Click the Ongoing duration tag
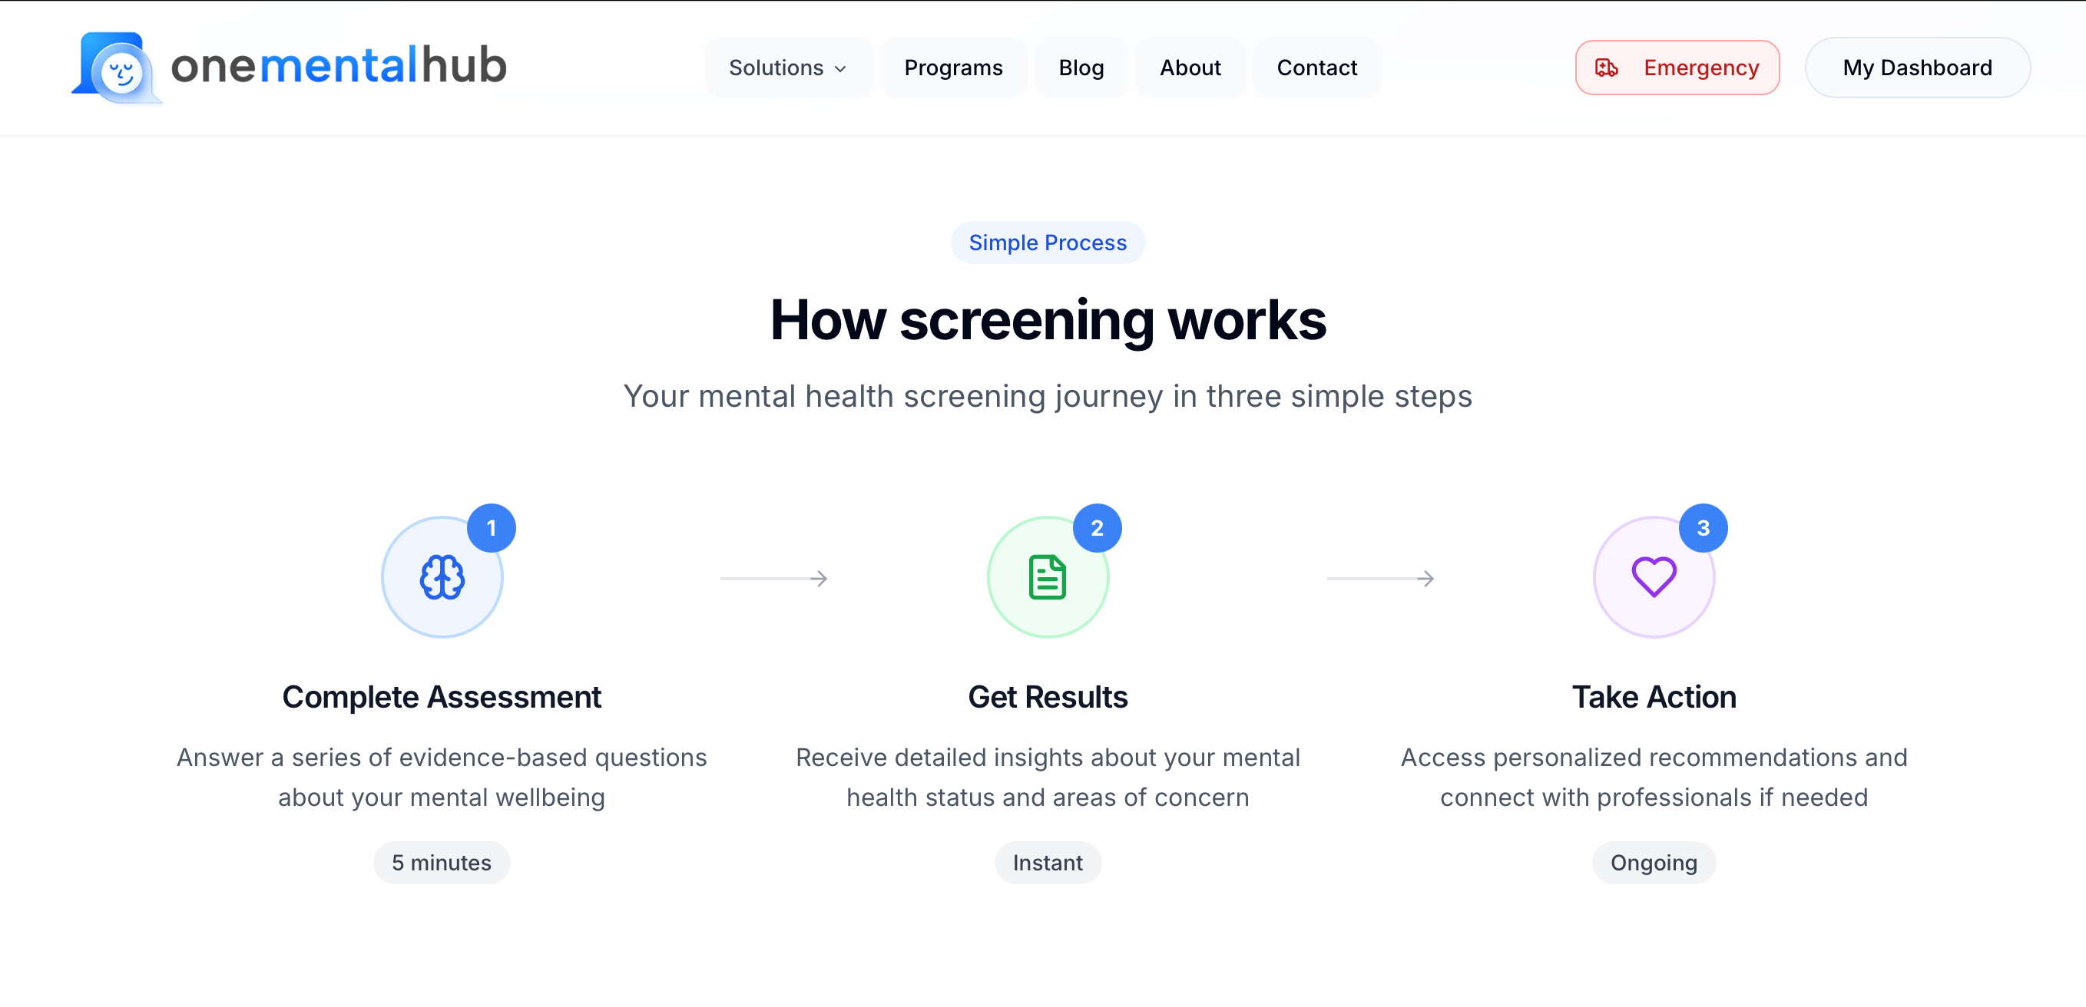 click(x=1654, y=863)
